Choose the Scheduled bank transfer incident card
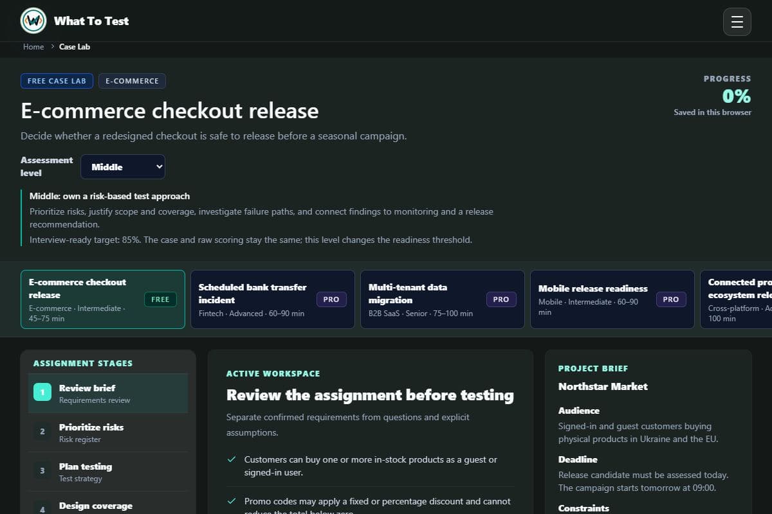The image size is (772, 514). (x=273, y=299)
